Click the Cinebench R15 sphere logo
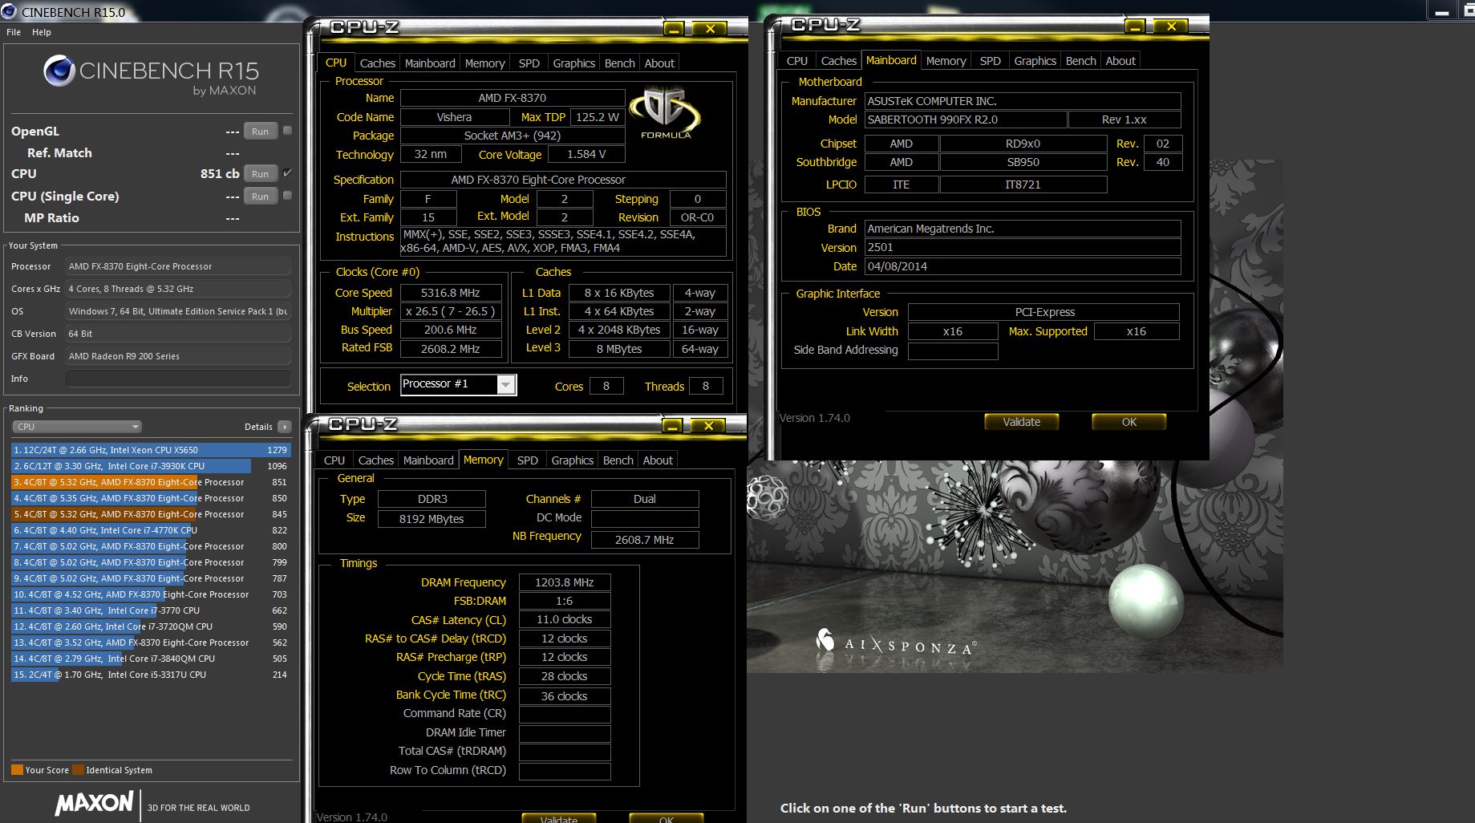Screen dimensions: 1475x823 pyautogui.click(x=59, y=71)
